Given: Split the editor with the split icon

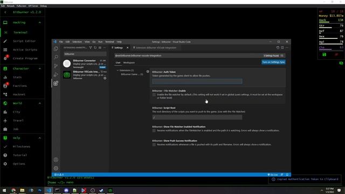Looking at the screenshot, I should pos(282,47).
